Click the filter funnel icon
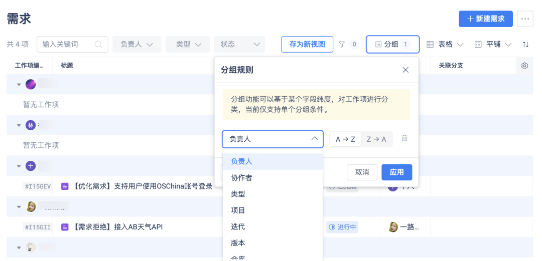Image resolution: width=542 pixels, height=261 pixels. (x=342, y=44)
